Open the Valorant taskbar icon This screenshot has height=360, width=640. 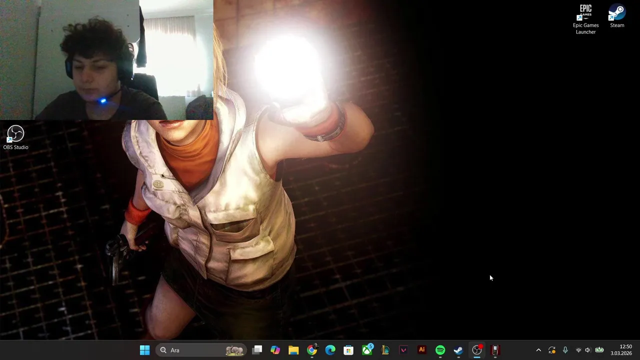point(403,350)
